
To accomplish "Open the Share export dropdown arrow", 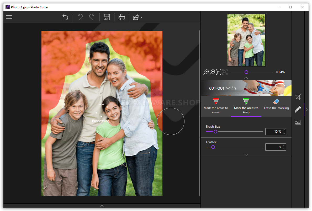I will (141, 17).
